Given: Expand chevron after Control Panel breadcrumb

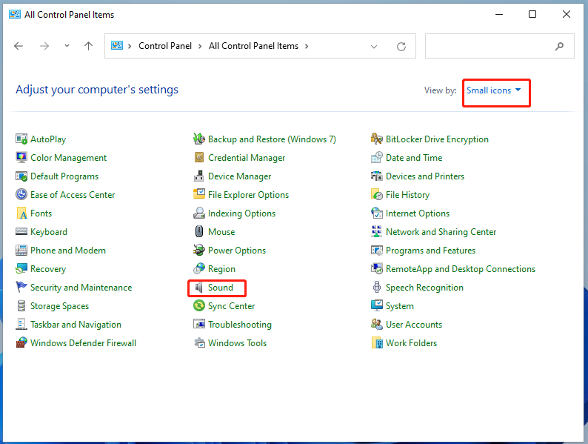Looking at the screenshot, I should click(200, 46).
